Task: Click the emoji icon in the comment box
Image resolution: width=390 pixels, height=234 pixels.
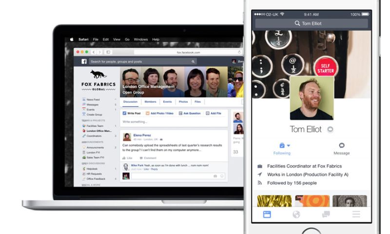Action: tap(222, 176)
